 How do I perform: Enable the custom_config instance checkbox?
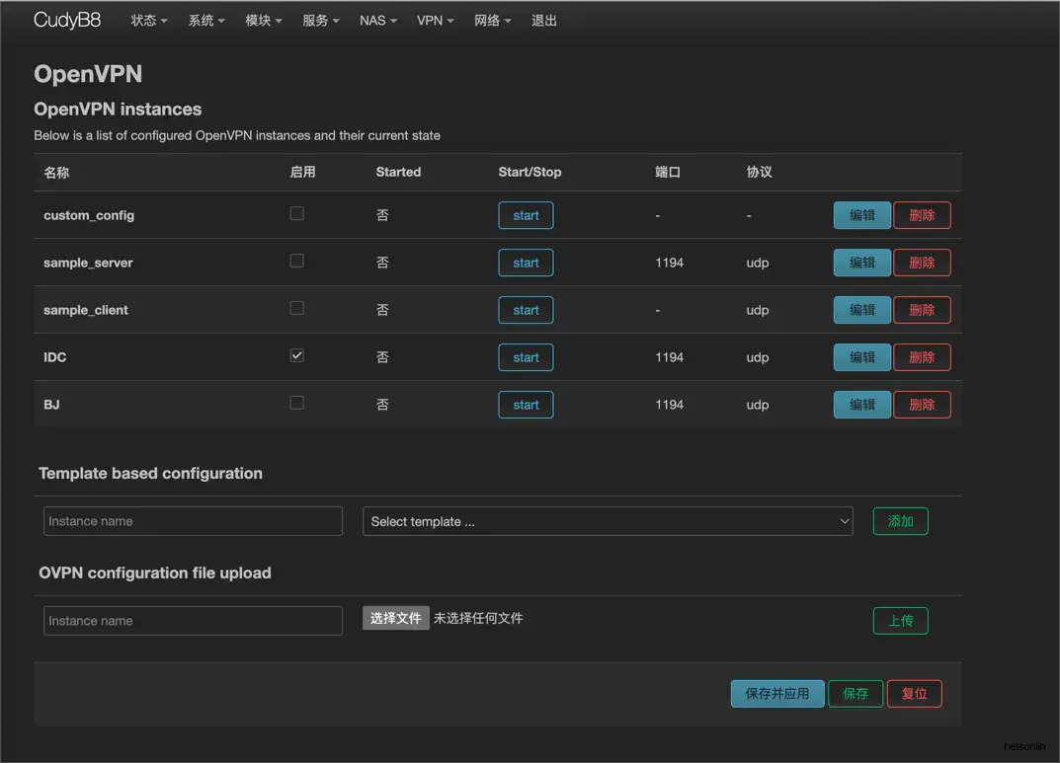point(296,213)
